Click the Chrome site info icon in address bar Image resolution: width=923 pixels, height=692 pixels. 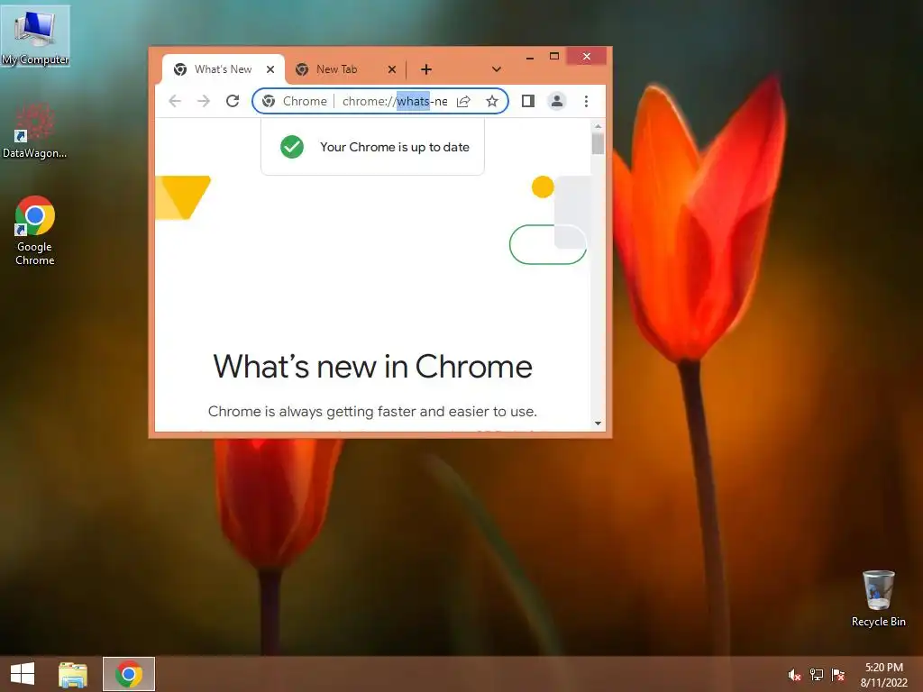click(269, 101)
